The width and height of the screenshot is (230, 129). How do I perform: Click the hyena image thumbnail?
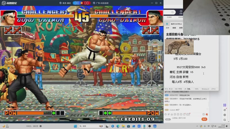[x=179, y=47]
